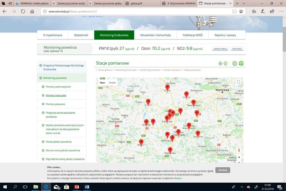Open the Monitoring powietrza sidebar item
286x191 pixels.
click(62, 78)
